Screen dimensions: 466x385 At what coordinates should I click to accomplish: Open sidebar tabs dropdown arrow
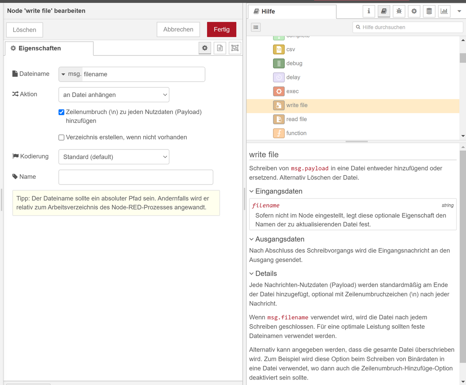(459, 11)
